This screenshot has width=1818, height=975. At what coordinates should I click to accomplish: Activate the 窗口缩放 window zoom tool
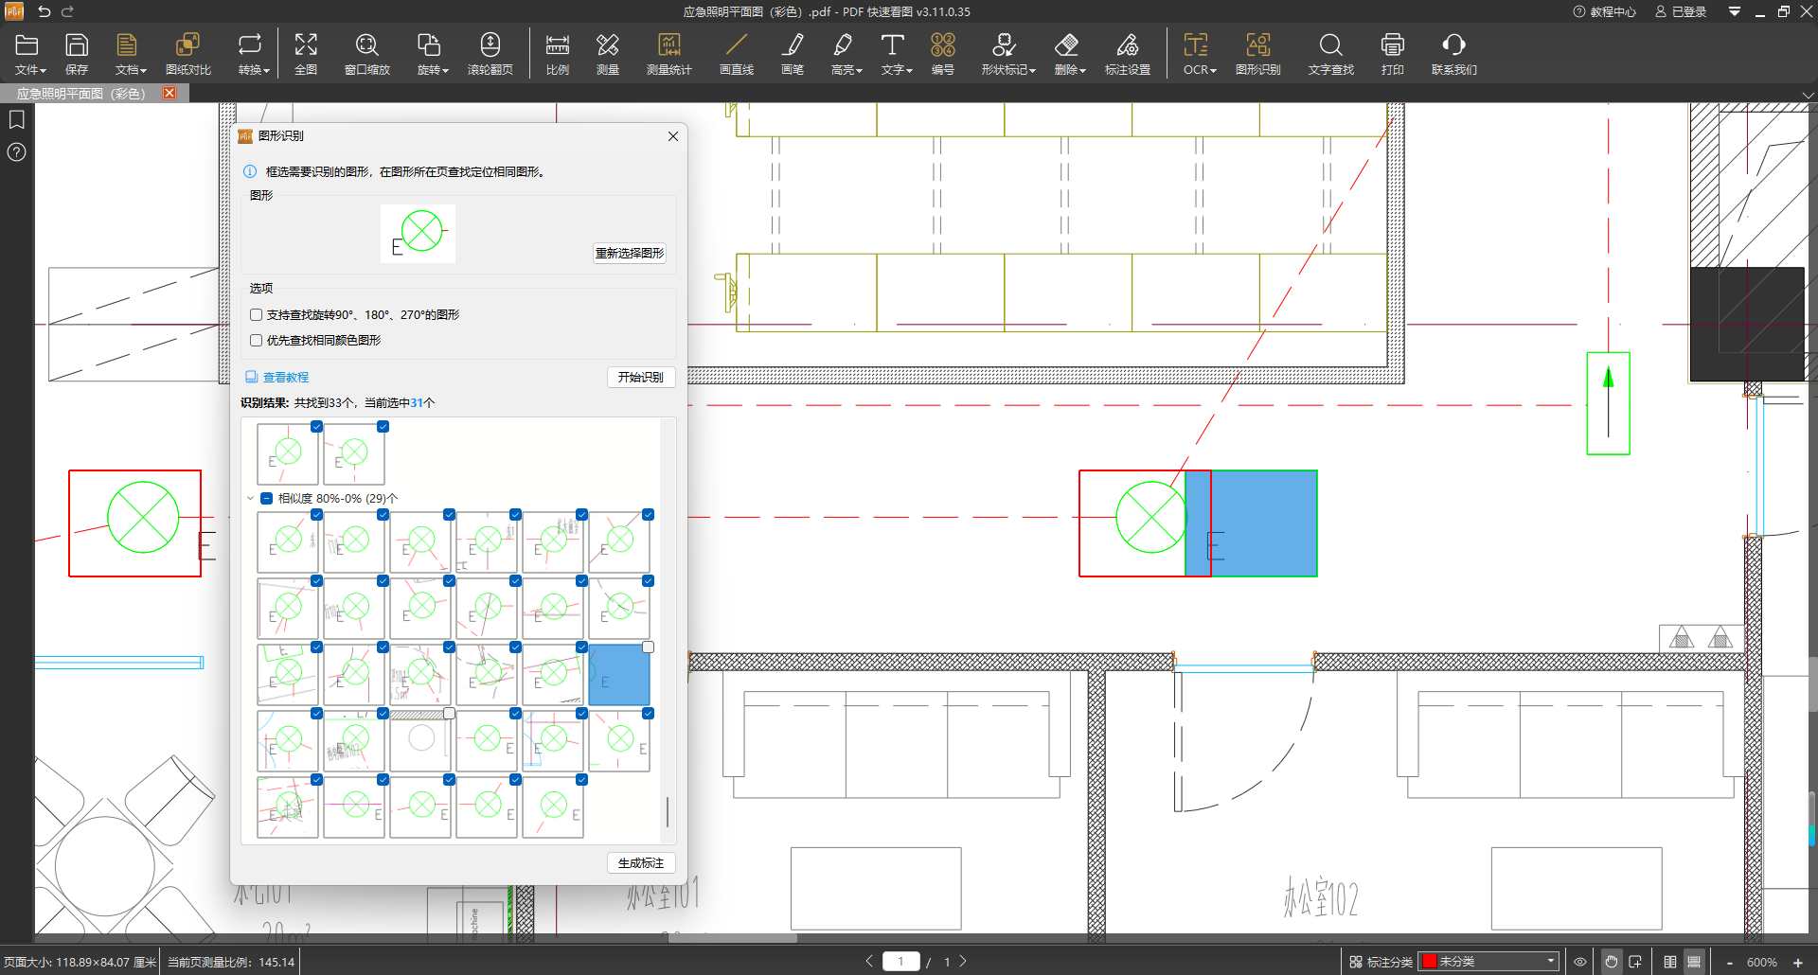pos(366,54)
